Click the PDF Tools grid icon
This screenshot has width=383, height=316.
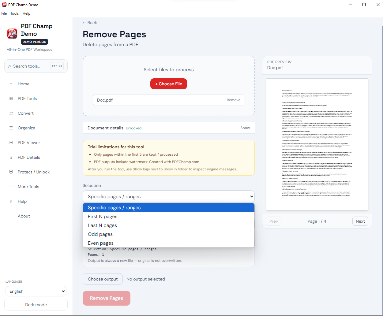[11, 99]
